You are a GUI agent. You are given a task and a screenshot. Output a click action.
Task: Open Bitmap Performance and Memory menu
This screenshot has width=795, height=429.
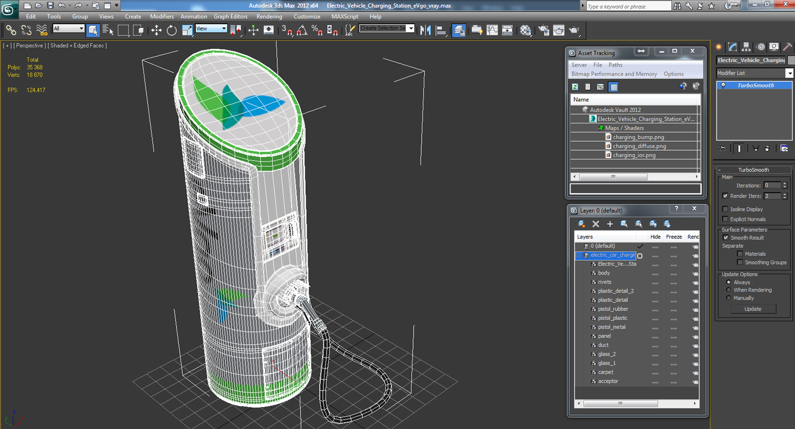(x=614, y=74)
